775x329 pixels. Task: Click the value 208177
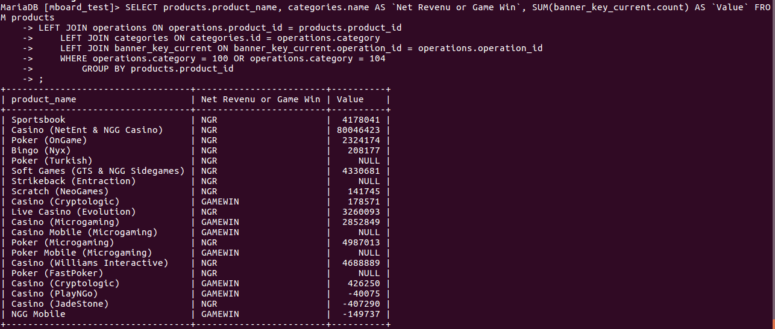364,150
